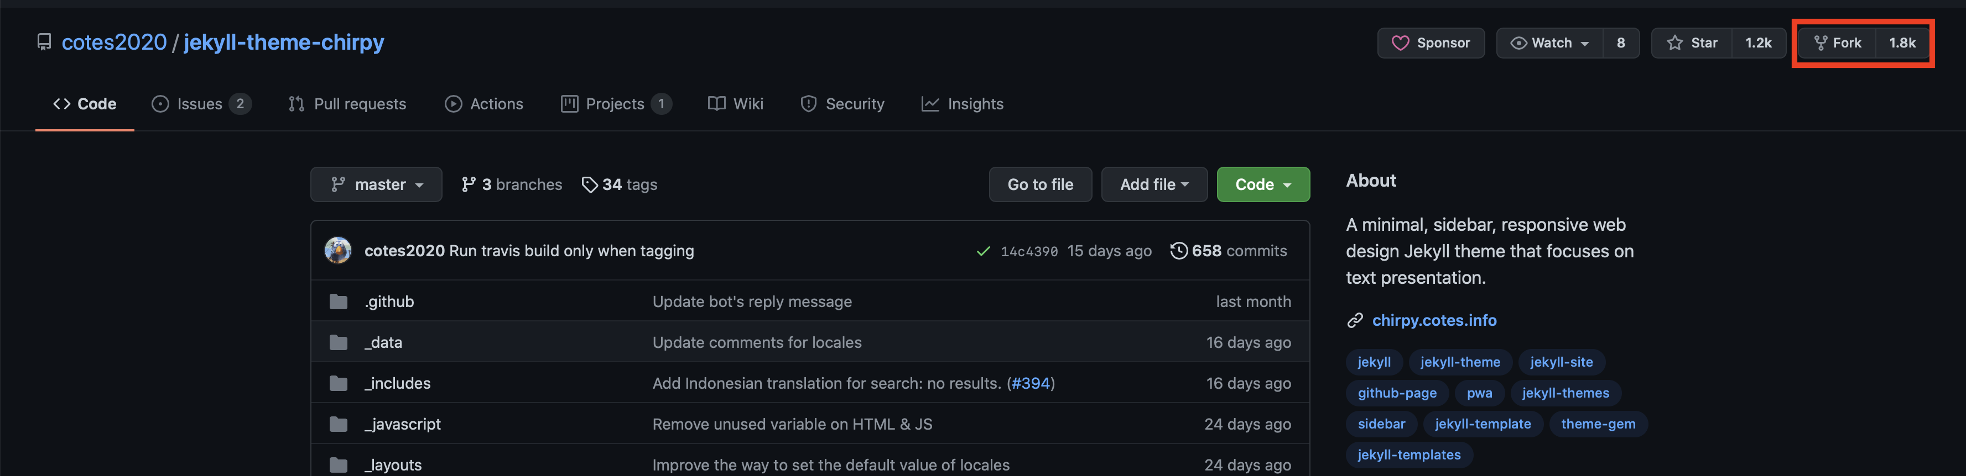This screenshot has width=1966, height=476.
Task: Fork the repository
Action: click(x=1837, y=43)
